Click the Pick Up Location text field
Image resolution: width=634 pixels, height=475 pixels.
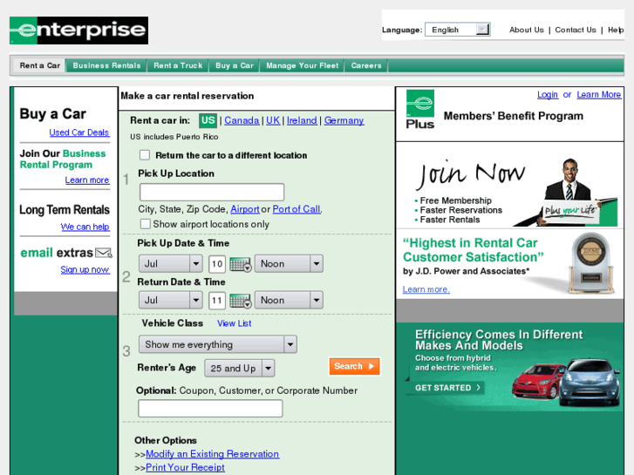(x=212, y=192)
